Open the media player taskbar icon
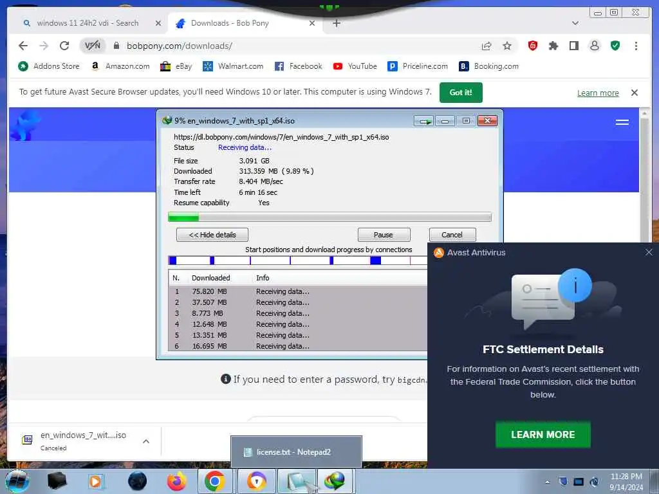This screenshot has width=659, height=494. [95, 481]
